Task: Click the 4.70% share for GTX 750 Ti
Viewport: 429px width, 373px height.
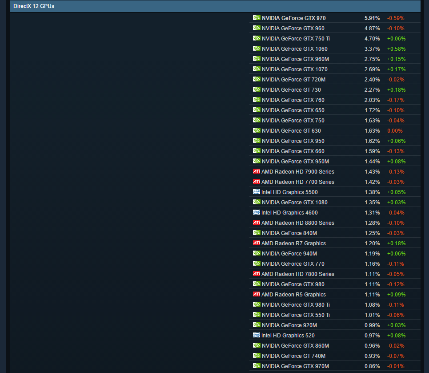Action: [x=372, y=39]
